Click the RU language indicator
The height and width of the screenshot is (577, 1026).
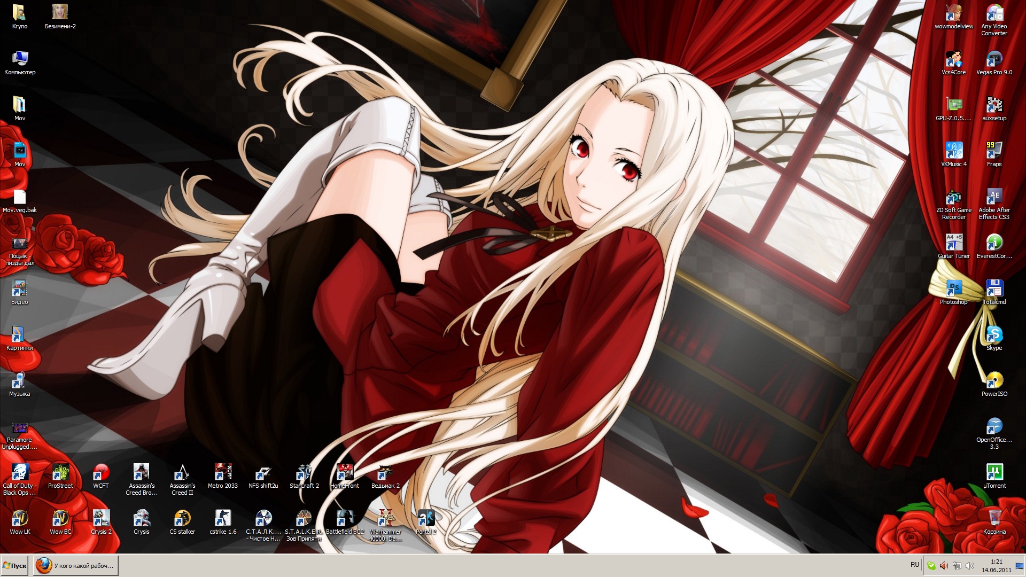(x=914, y=565)
